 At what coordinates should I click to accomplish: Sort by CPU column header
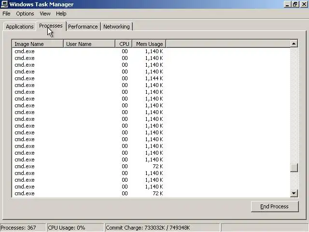tap(124, 44)
